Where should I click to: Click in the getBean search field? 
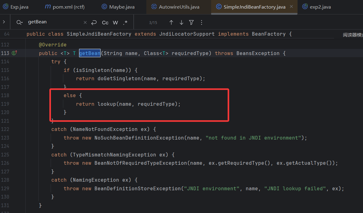52,22
